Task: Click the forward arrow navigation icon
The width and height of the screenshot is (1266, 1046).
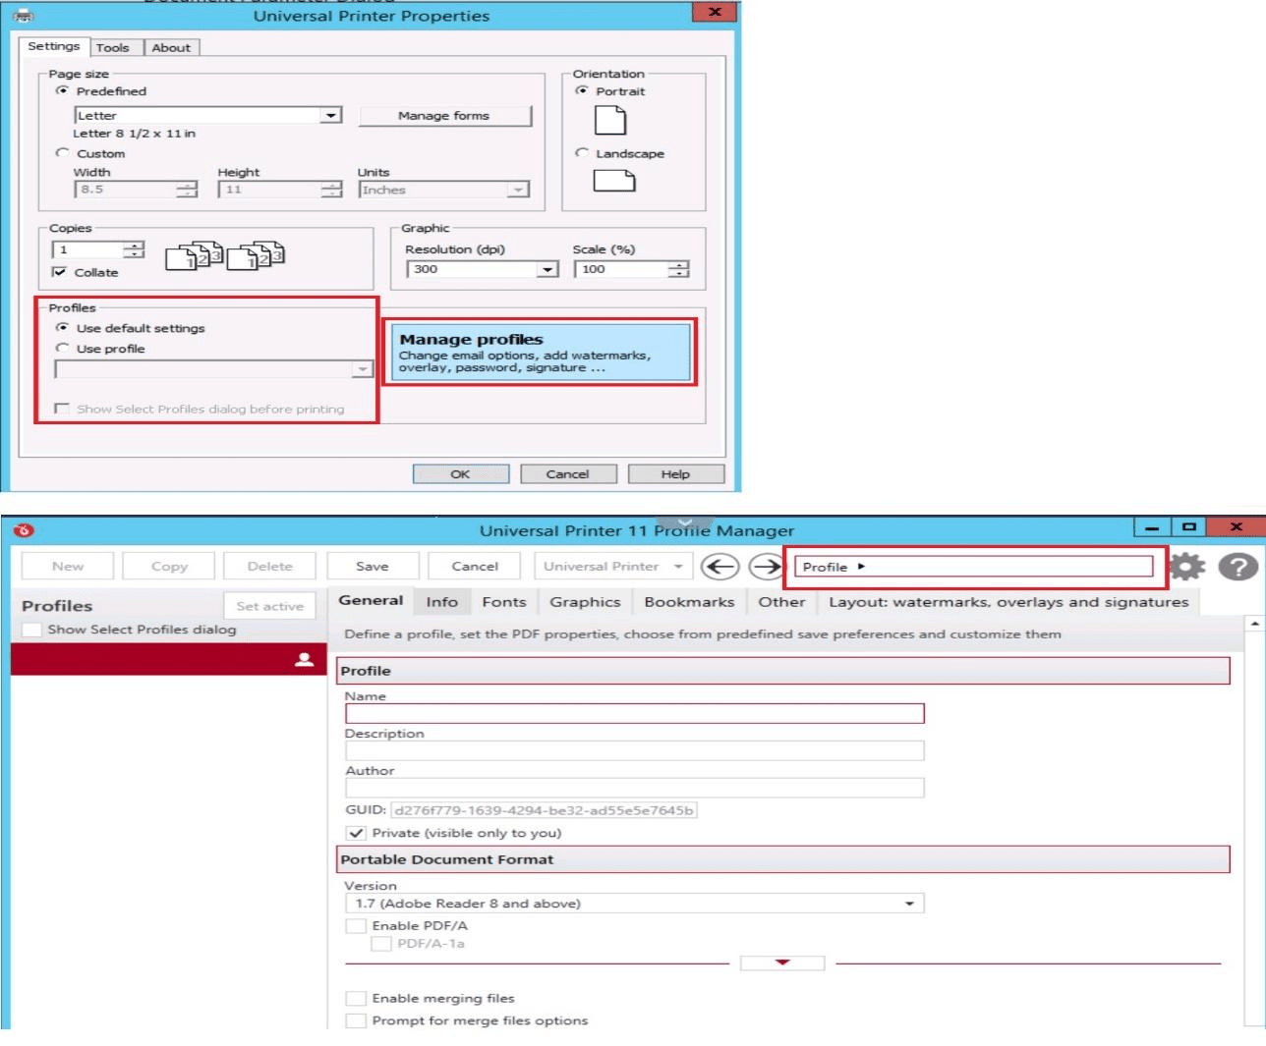Action: coord(766,567)
